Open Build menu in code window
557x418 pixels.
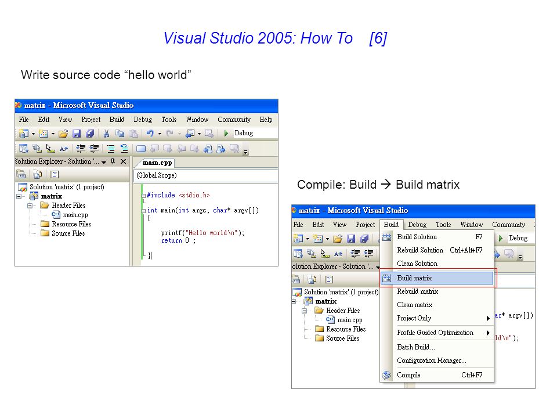pyautogui.click(x=117, y=120)
